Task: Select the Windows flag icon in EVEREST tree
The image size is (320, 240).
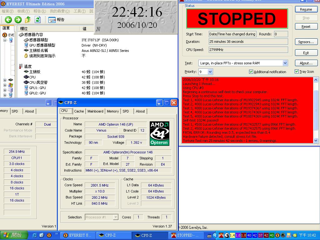Action: tap(11, 85)
